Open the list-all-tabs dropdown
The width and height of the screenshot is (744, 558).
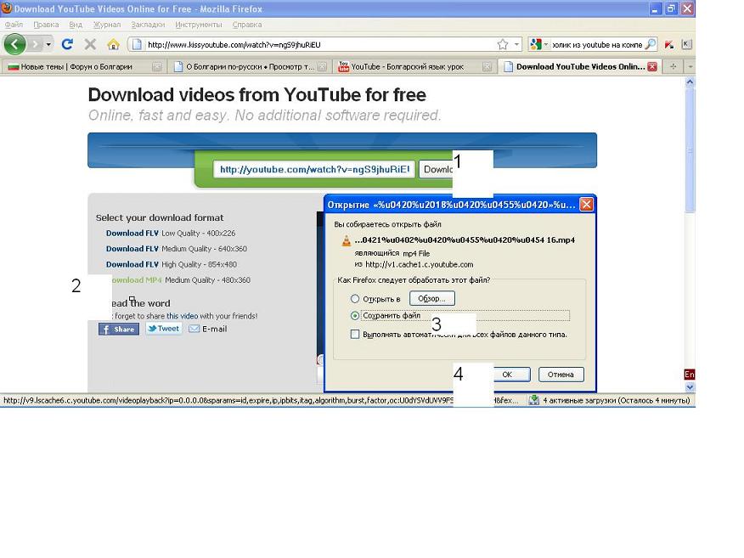point(690,67)
